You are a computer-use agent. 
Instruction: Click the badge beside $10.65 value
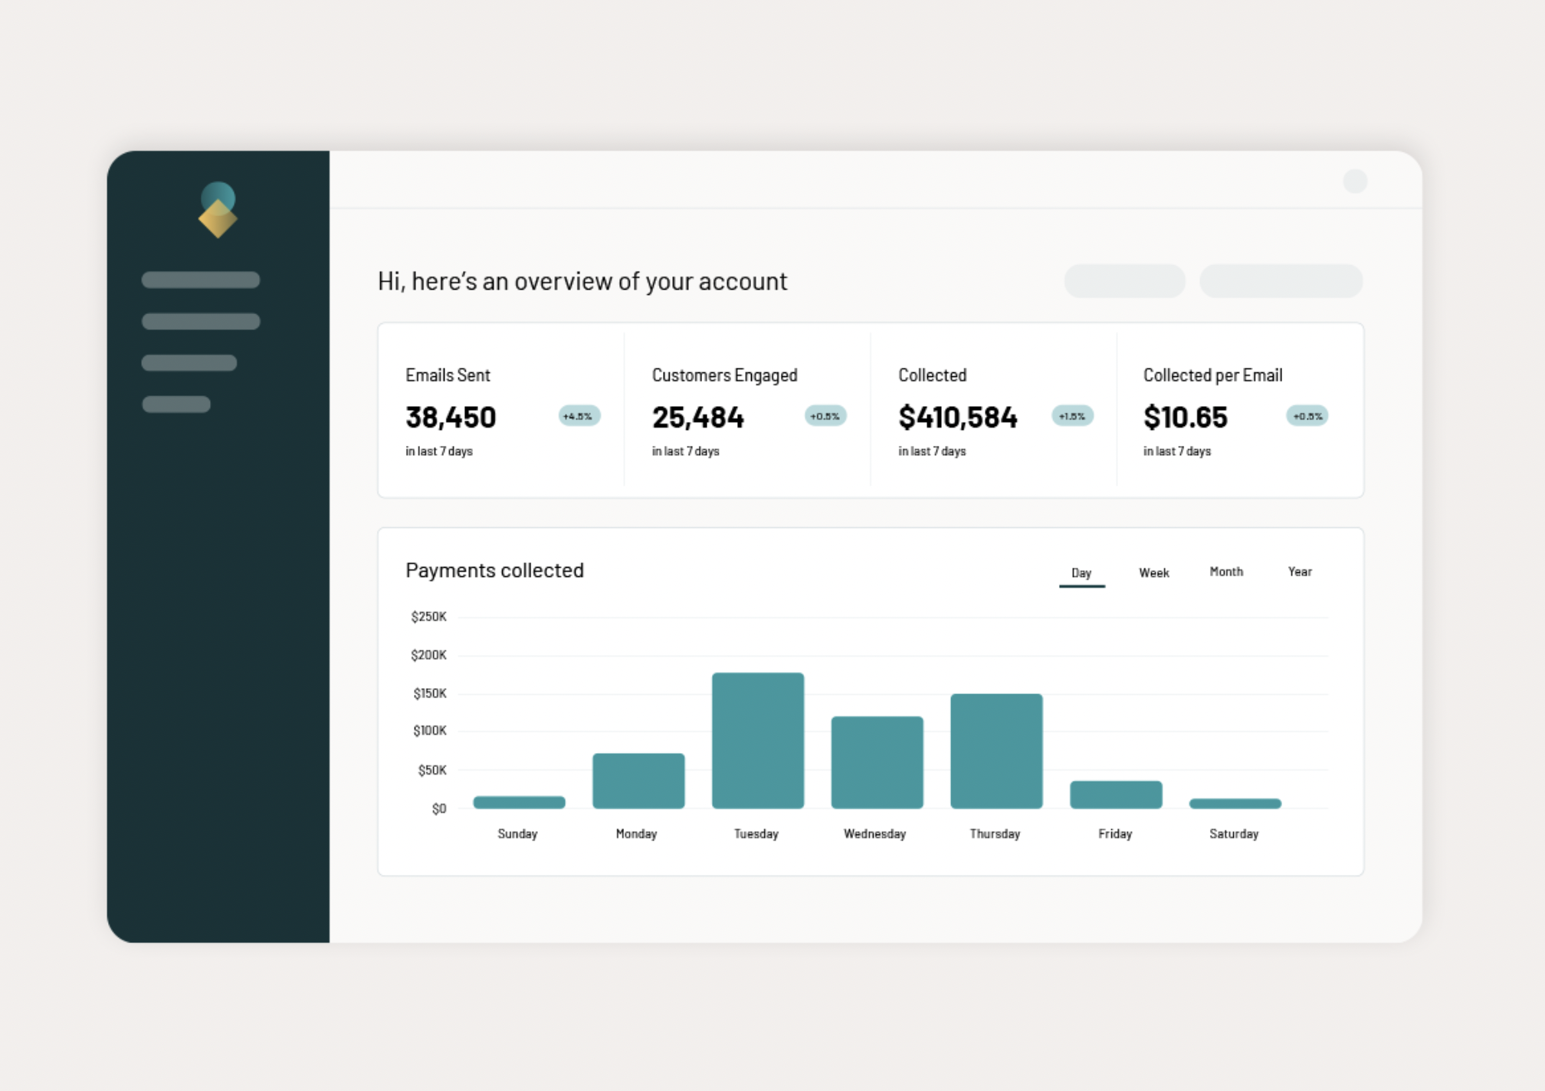pos(1307,416)
